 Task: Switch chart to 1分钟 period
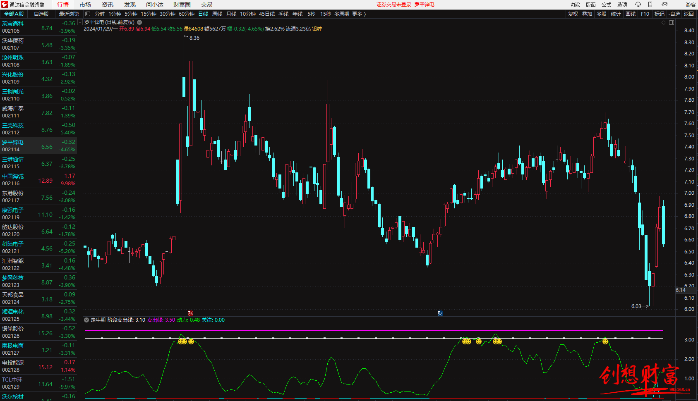coord(115,14)
